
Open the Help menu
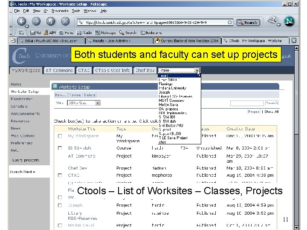click(x=104, y=11)
